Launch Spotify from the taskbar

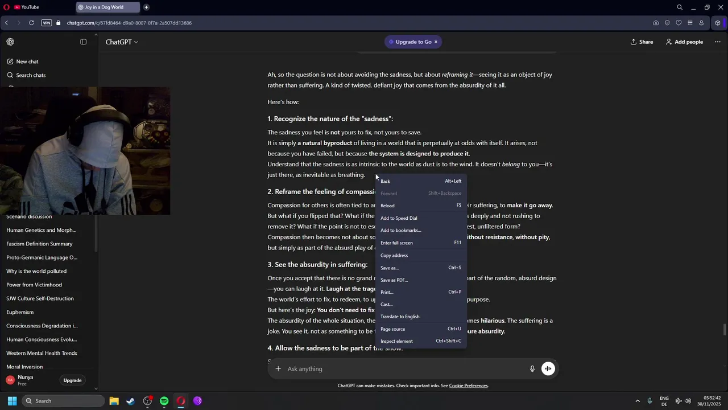click(x=164, y=401)
